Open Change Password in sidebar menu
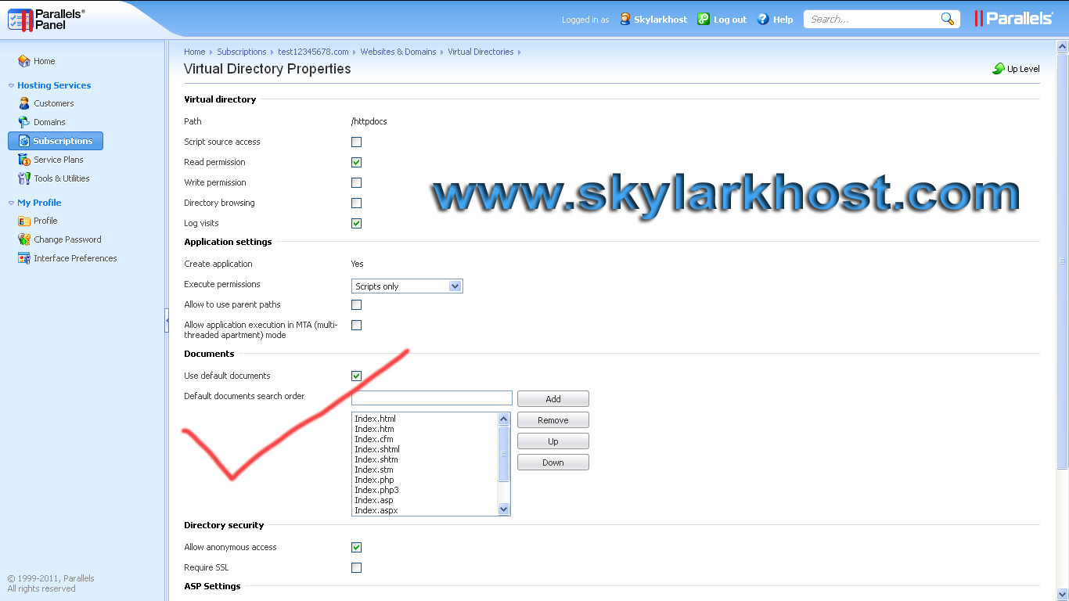This screenshot has width=1069, height=601. 67,239
